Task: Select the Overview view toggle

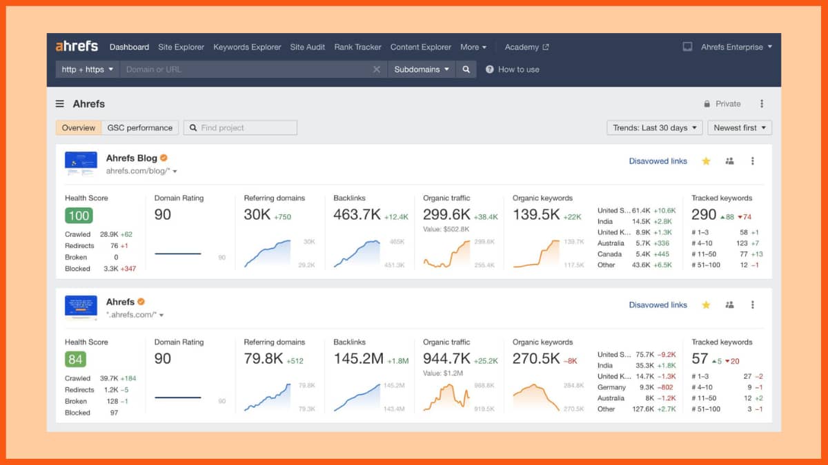Action: (x=79, y=128)
